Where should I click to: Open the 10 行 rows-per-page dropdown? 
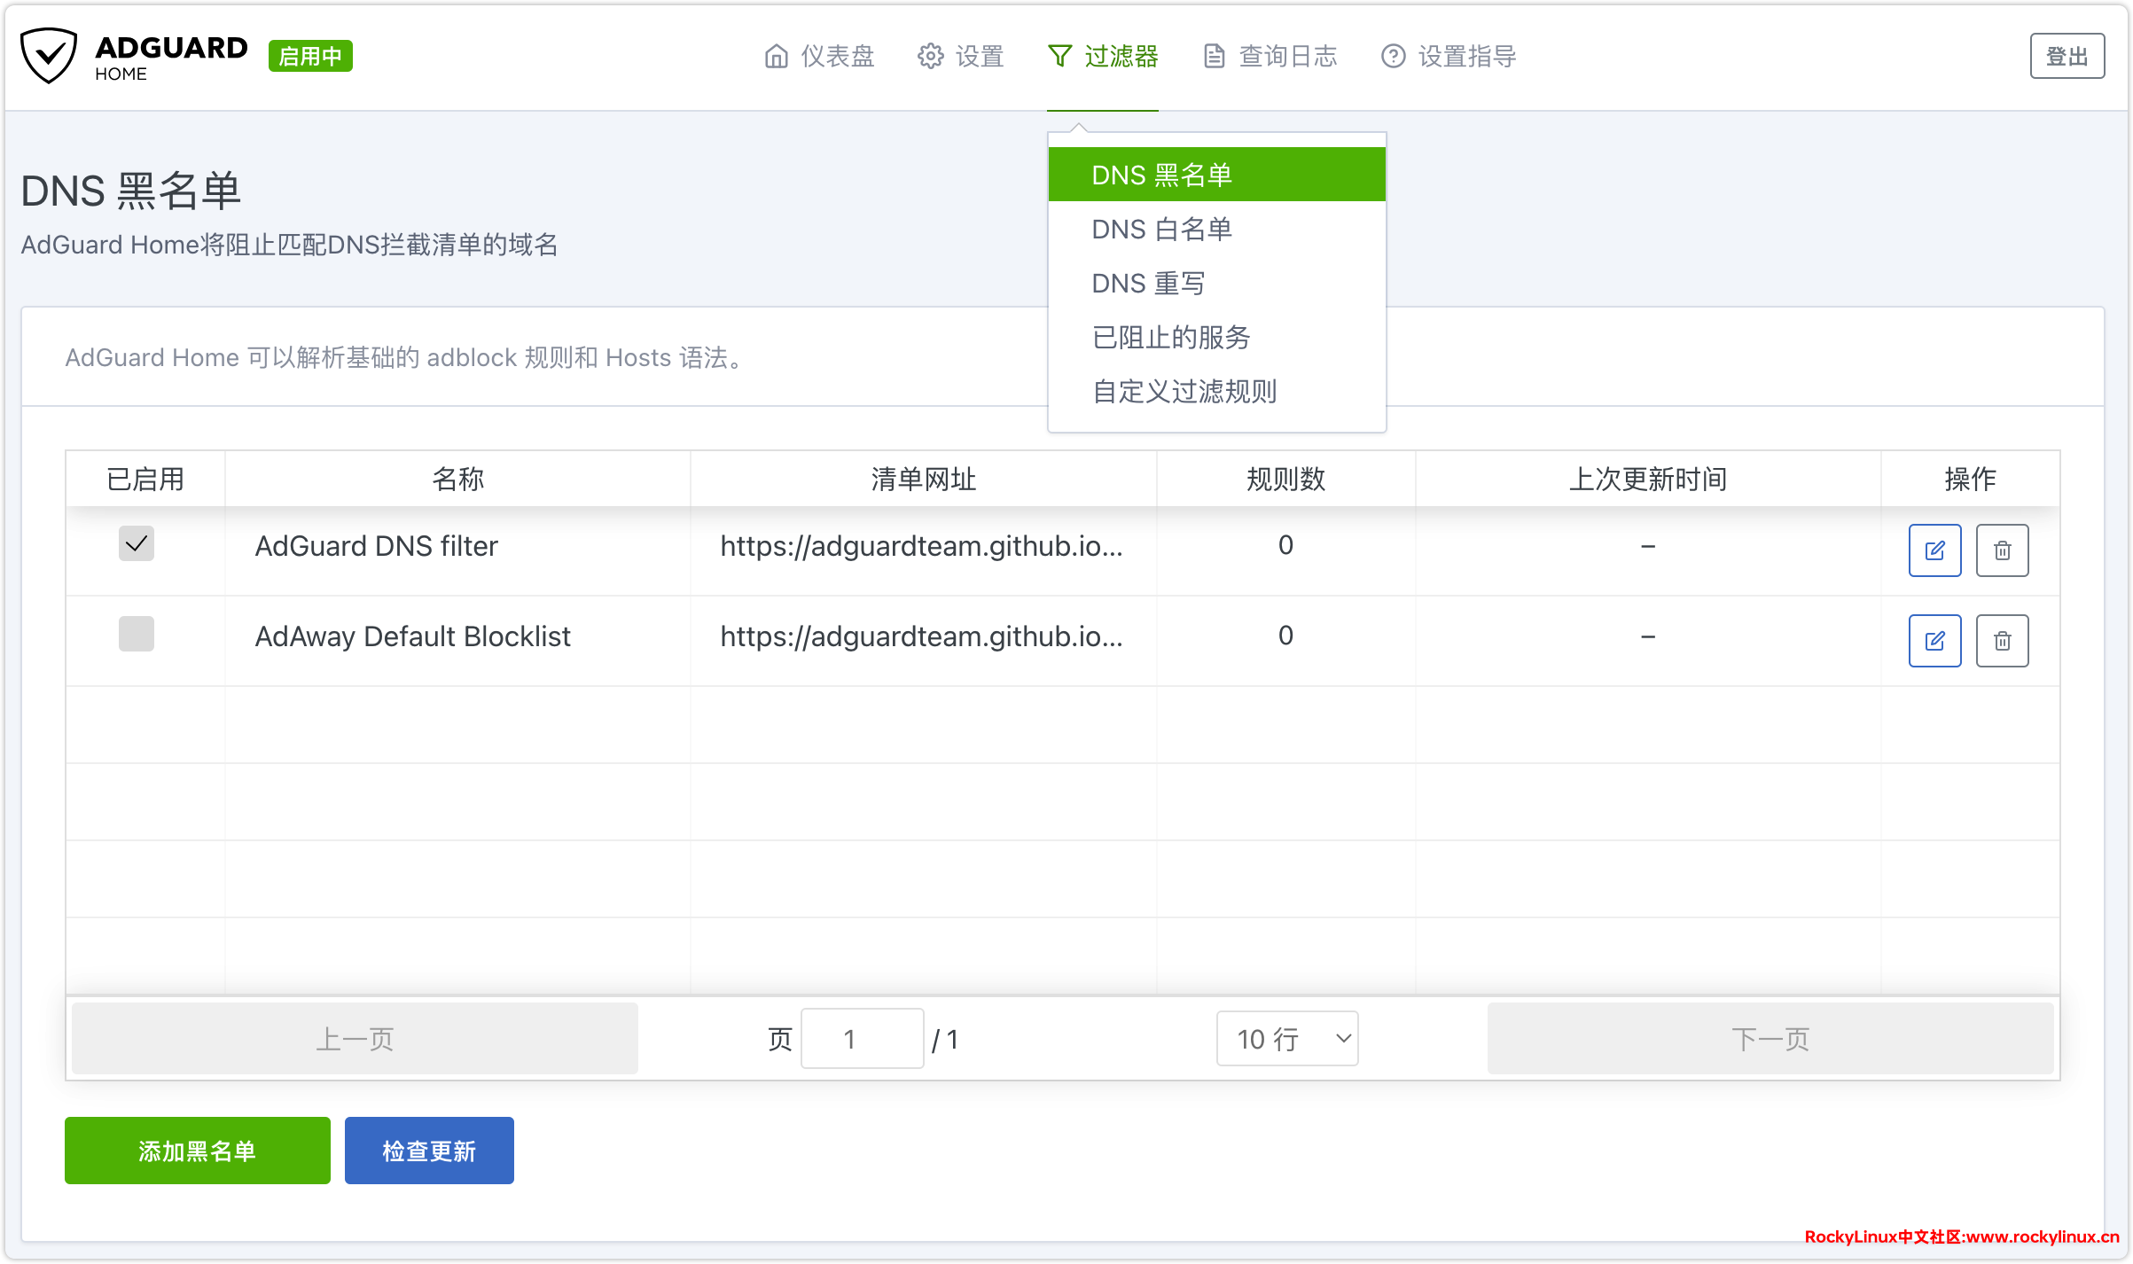click(x=1286, y=1039)
